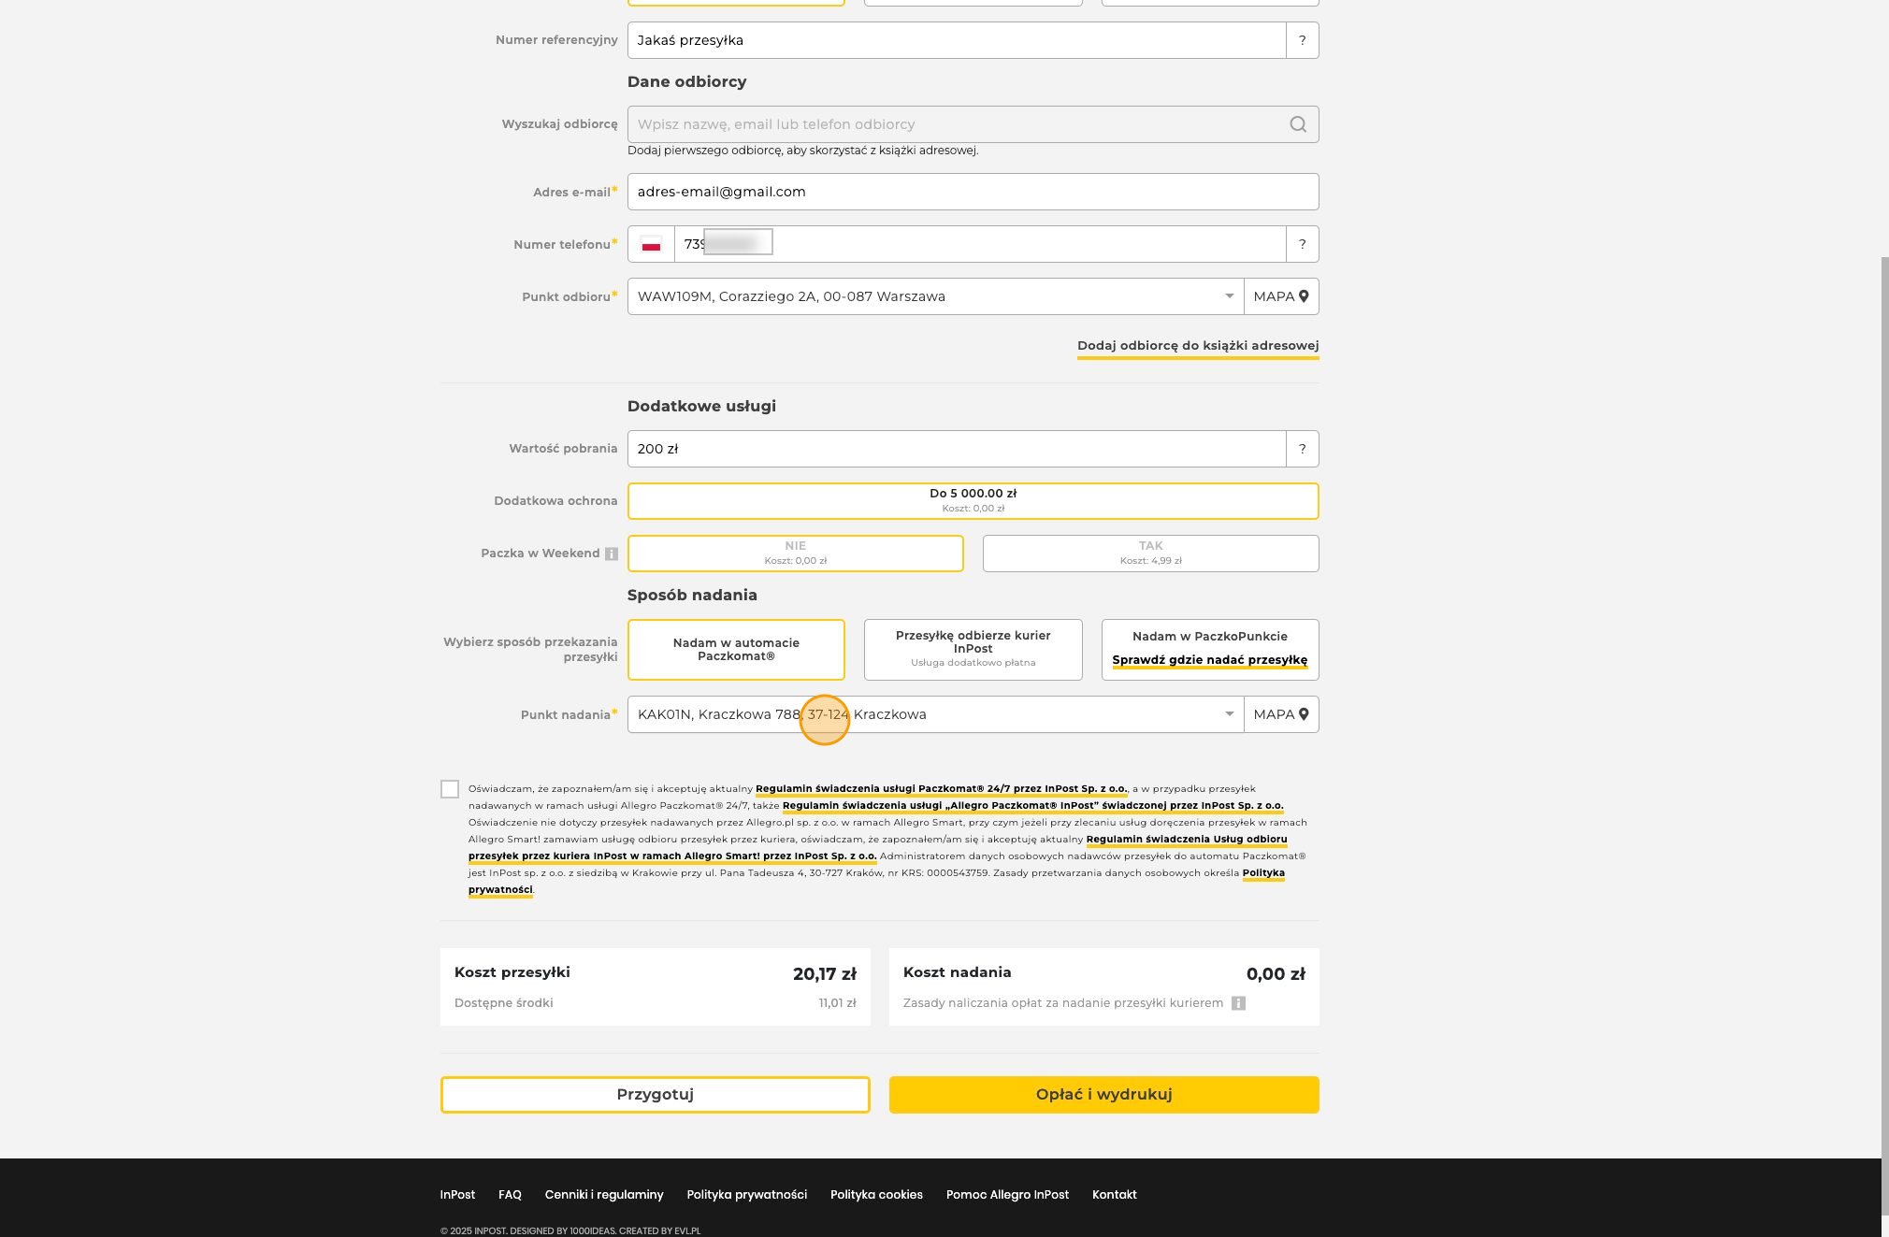The height and width of the screenshot is (1237, 1889).
Task: Open MAPA pin for Punkt odbioru
Action: point(1281,296)
